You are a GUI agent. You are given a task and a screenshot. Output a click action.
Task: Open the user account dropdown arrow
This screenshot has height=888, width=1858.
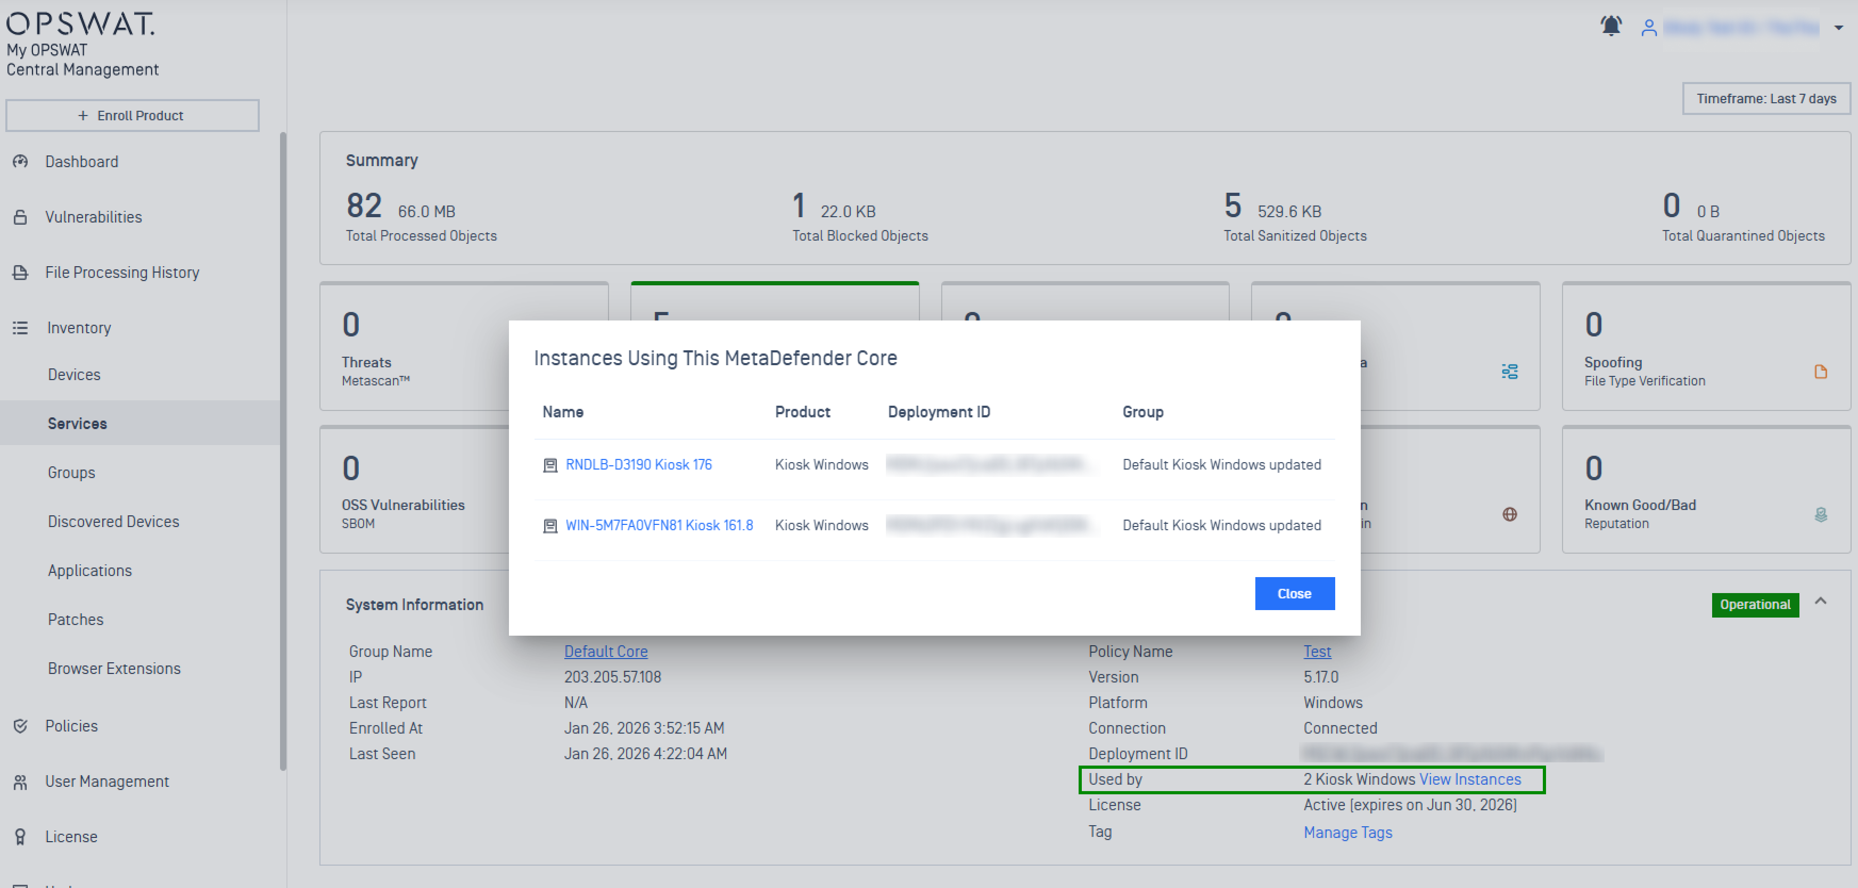coord(1838,27)
